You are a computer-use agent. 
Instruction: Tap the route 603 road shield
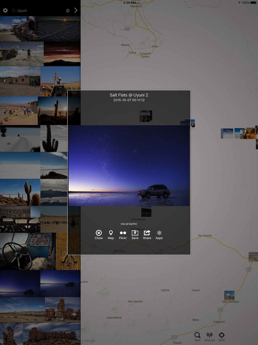coord(127,29)
